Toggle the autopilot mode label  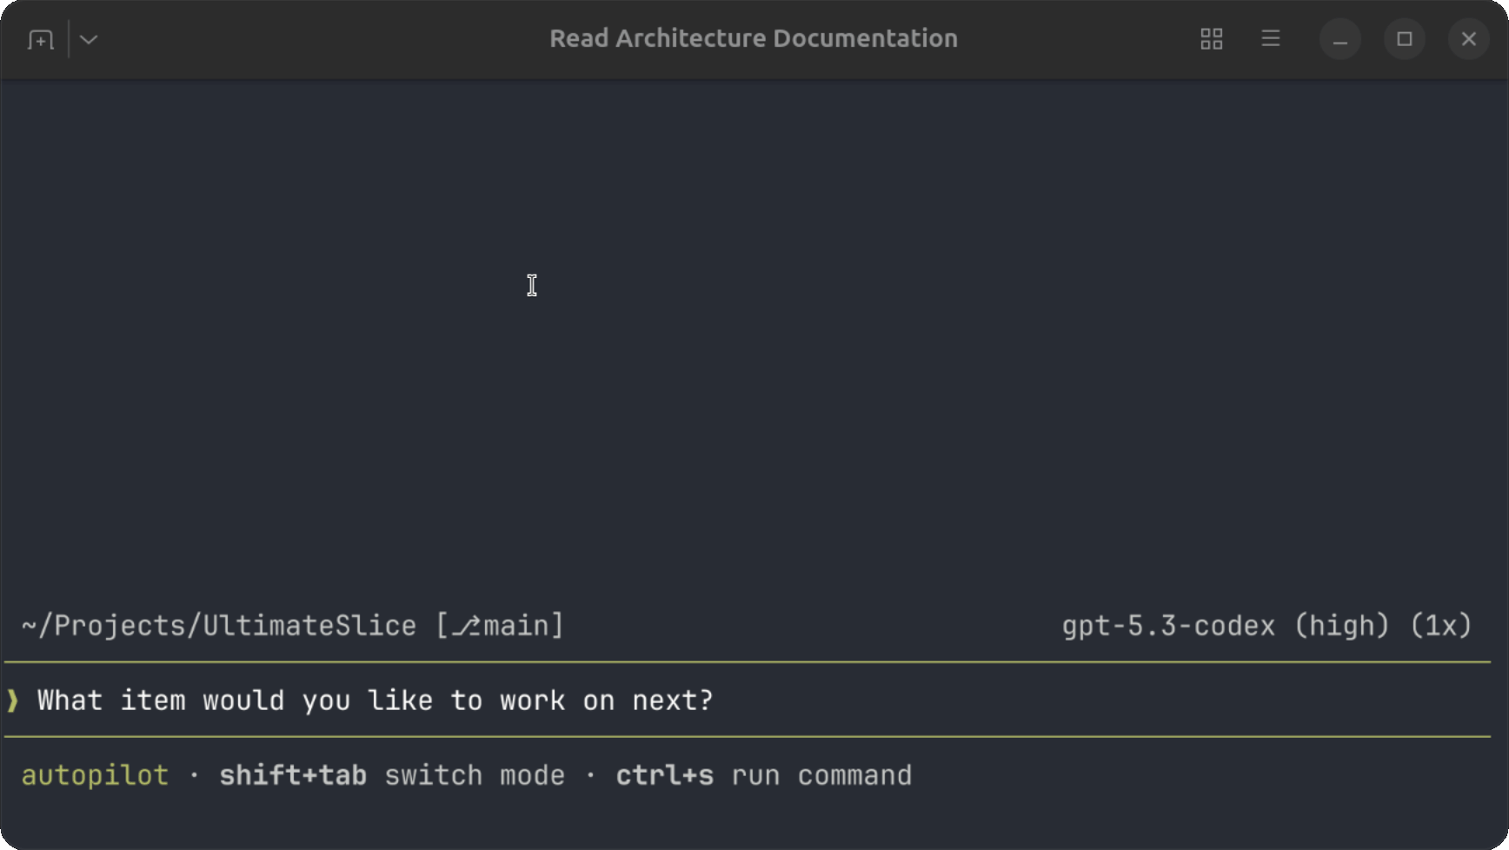tap(95, 775)
